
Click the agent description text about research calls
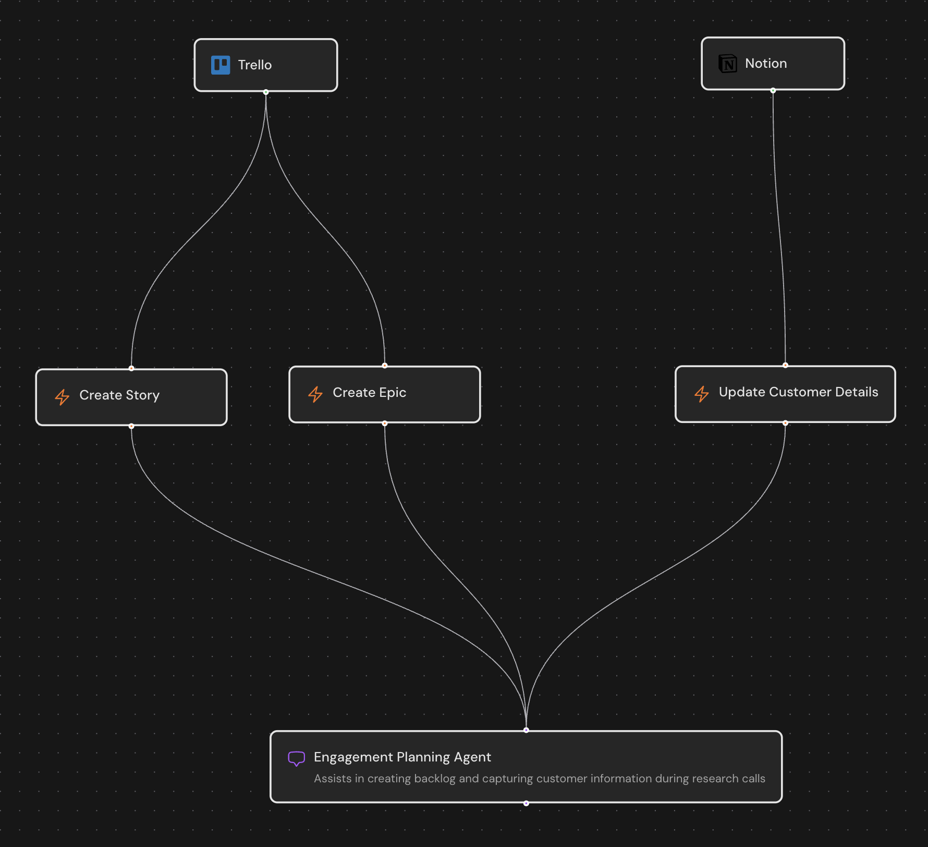(x=540, y=779)
